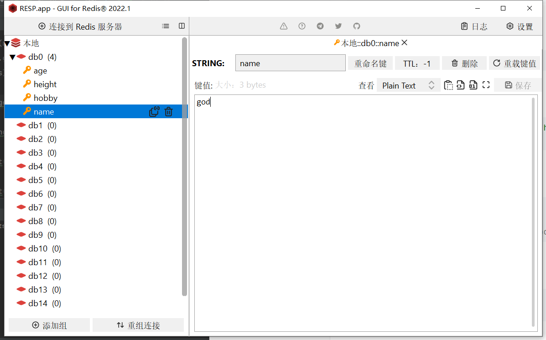546x340 pixels.
Task: Click the connection tree vertical scrollbar
Action: (x=185, y=167)
